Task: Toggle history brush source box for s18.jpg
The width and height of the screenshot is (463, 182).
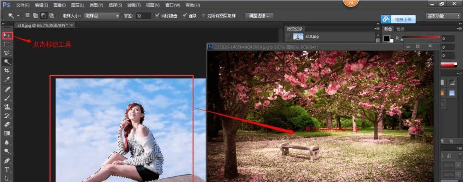Action: pyautogui.click(x=288, y=37)
